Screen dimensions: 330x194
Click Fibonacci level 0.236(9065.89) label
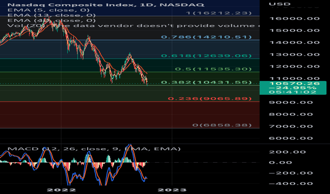tap(210, 98)
